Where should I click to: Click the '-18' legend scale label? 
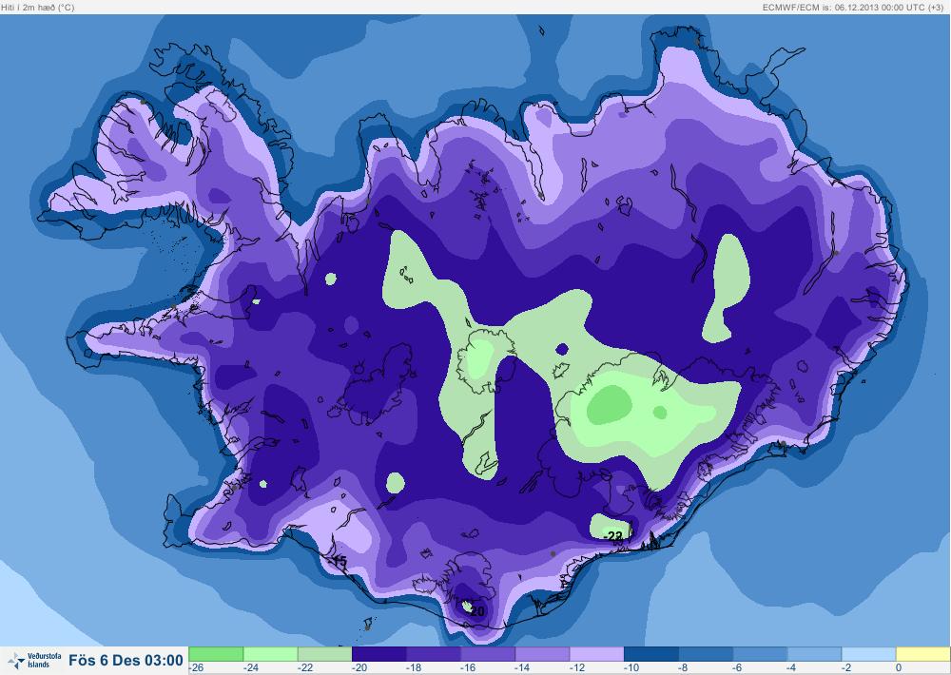point(414,667)
